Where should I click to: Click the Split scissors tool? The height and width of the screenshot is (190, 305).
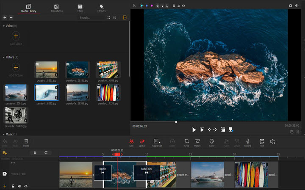tap(131, 141)
